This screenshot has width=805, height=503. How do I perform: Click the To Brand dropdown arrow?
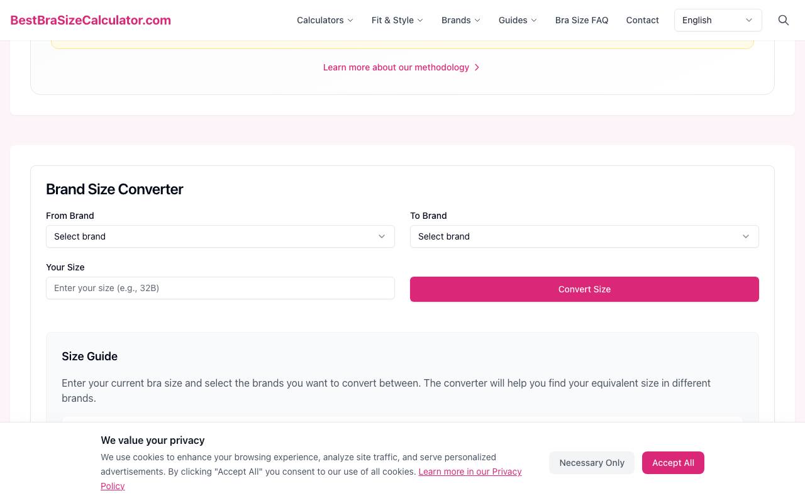746,236
